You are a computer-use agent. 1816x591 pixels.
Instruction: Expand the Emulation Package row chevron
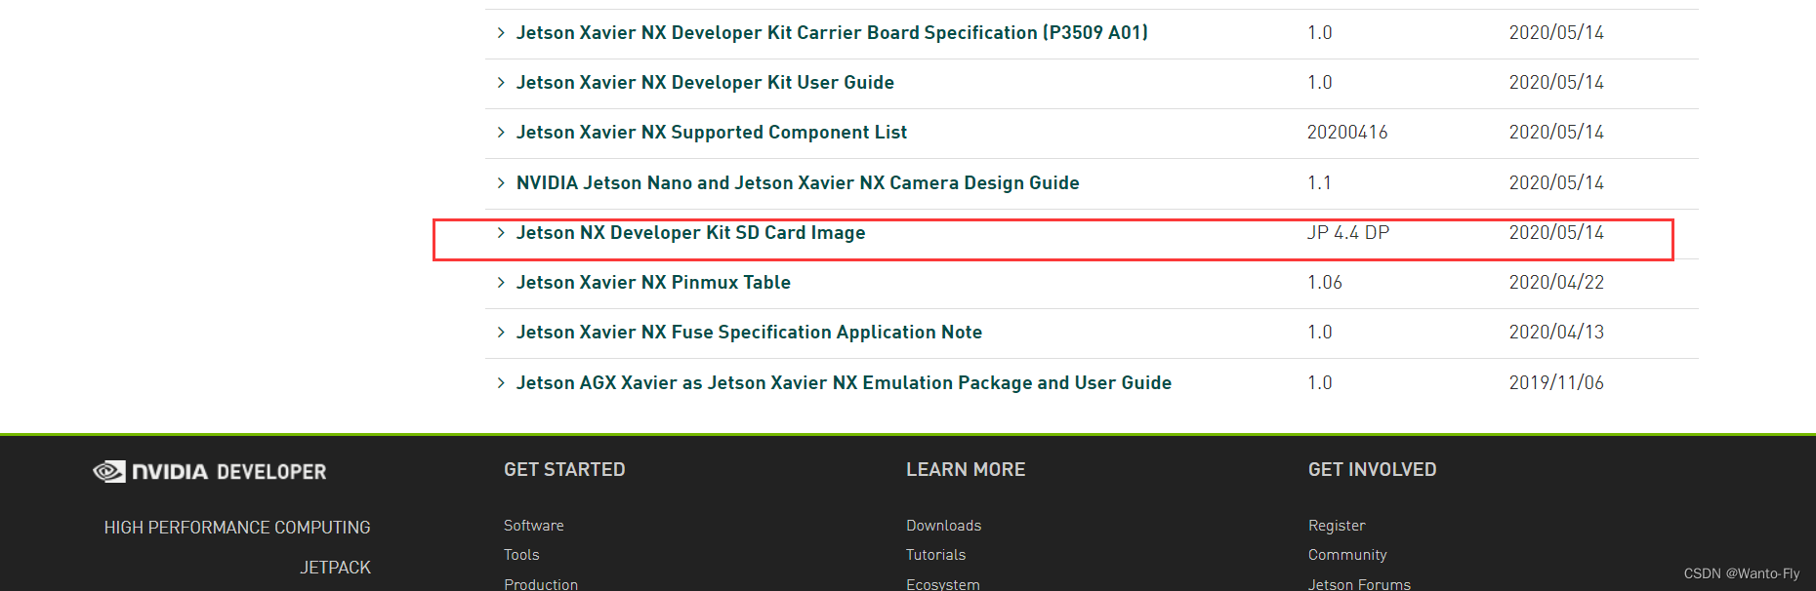501,383
